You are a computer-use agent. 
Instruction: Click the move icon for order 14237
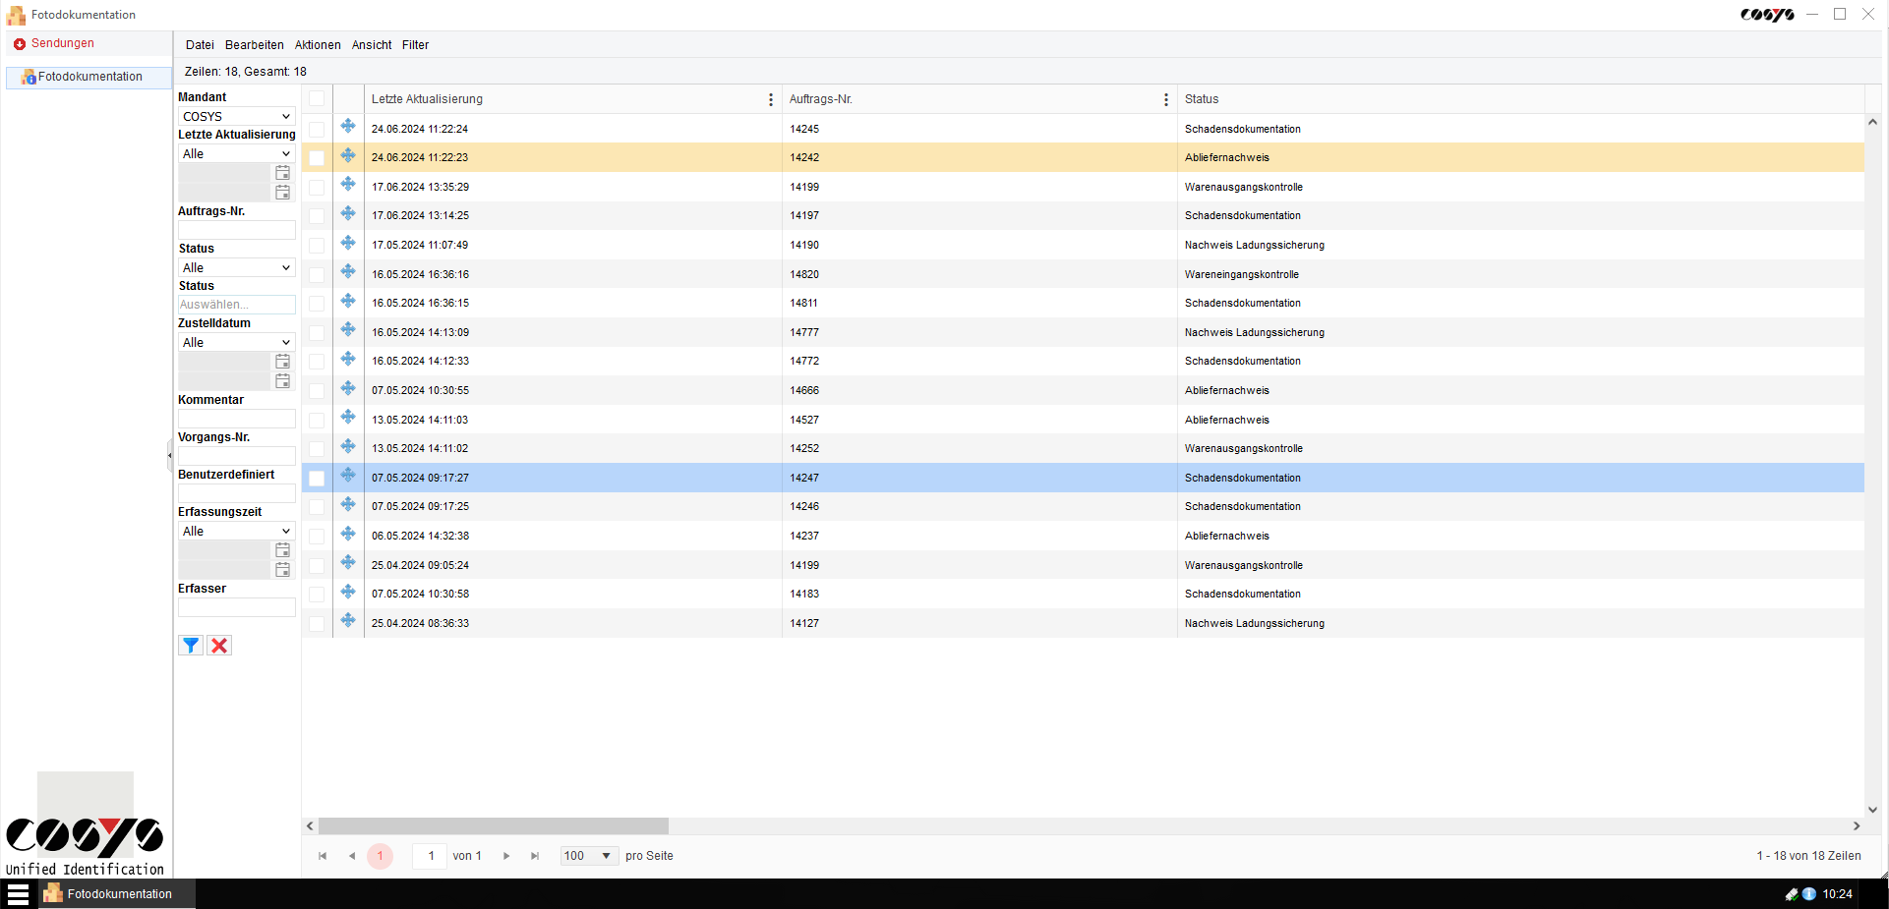348,534
